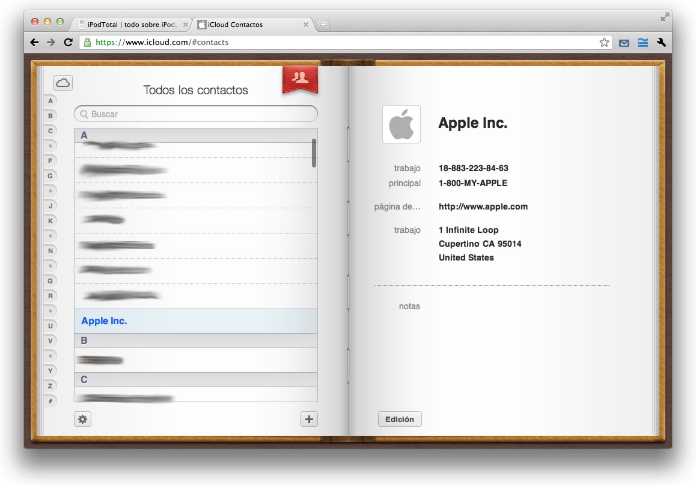Click the contact list scrollbar thumb

pos(314,153)
